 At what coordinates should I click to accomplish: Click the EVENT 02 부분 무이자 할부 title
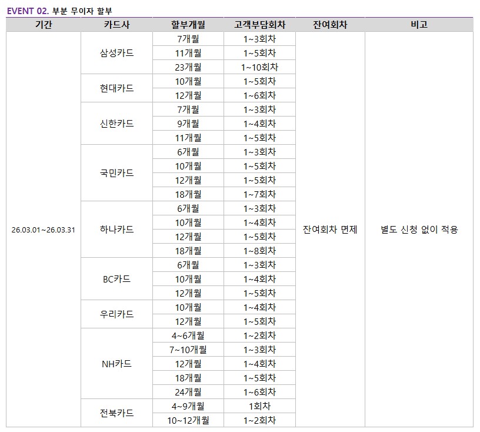(59, 9)
